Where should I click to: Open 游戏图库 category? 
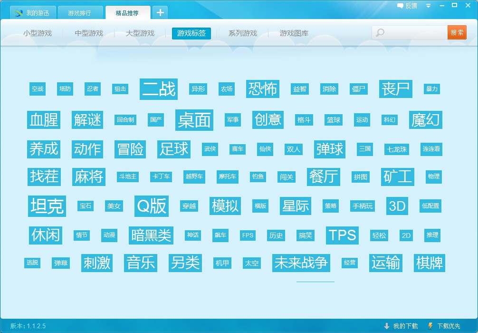pyautogui.click(x=294, y=33)
